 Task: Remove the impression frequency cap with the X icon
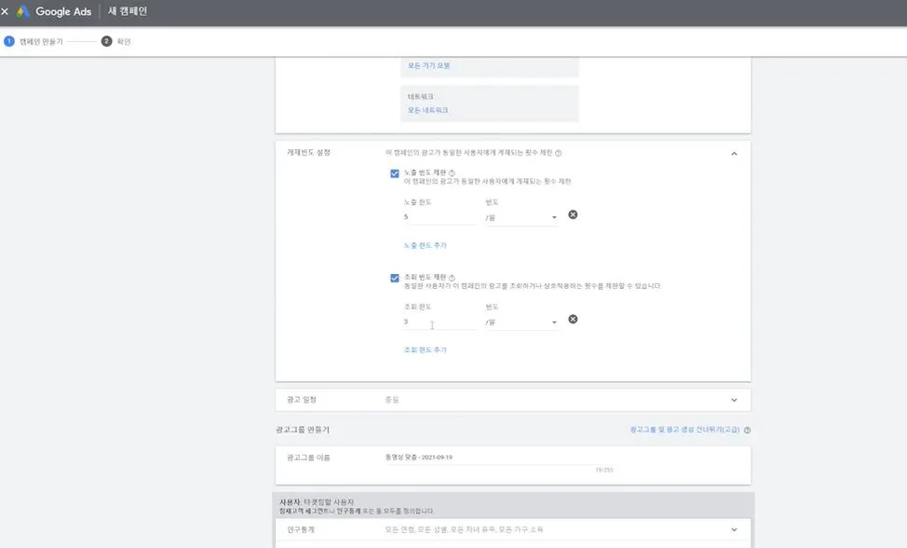click(573, 215)
